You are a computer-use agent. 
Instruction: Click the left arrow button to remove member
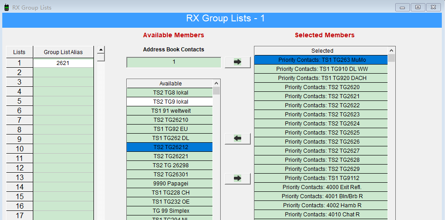point(237,139)
